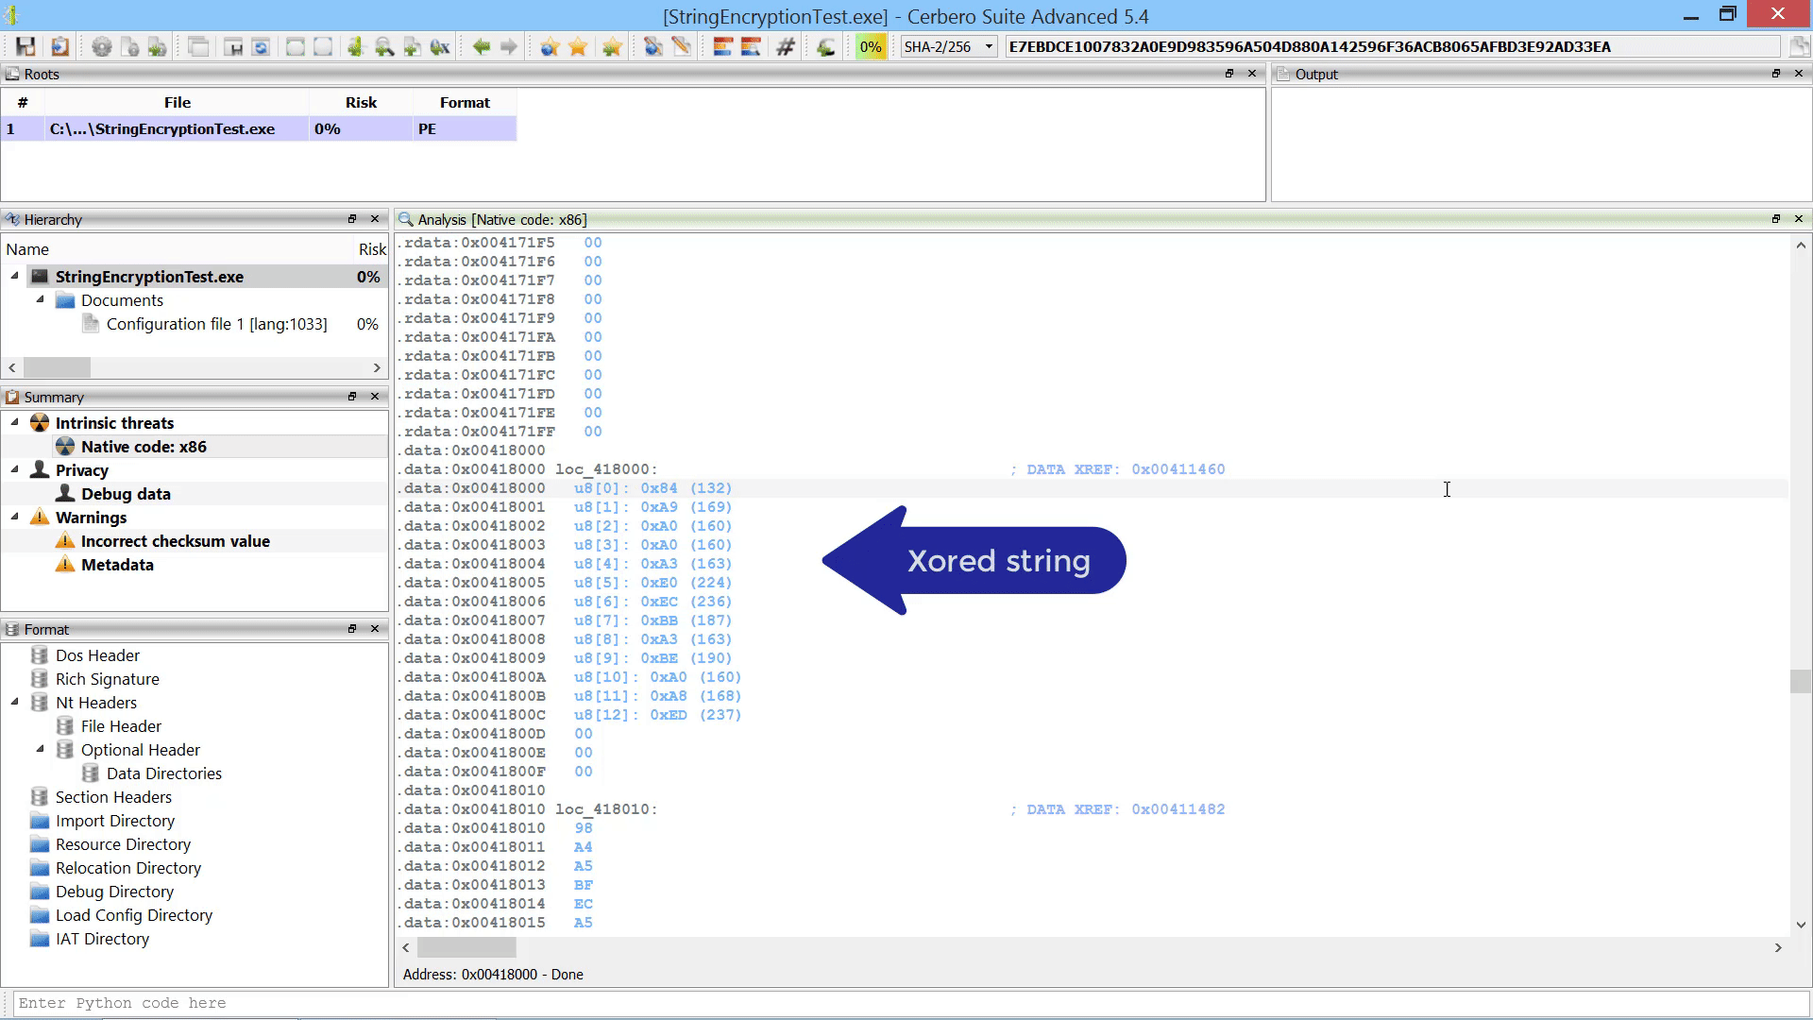The width and height of the screenshot is (1813, 1020).
Task: Float the Summary panel
Action: pos(352,397)
